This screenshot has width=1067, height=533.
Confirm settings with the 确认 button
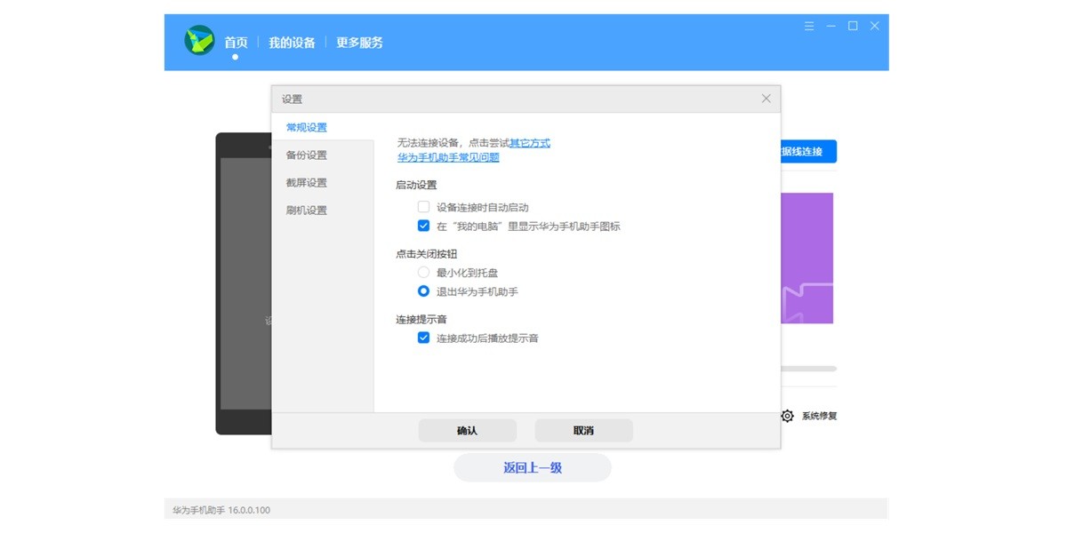point(468,430)
